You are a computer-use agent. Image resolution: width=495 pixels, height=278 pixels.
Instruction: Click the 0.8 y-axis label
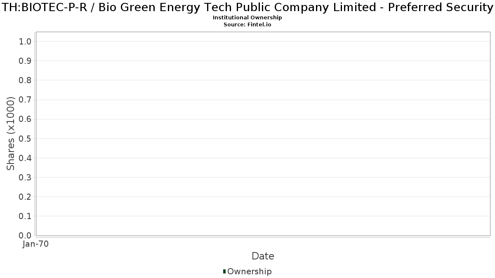[25, 80]
